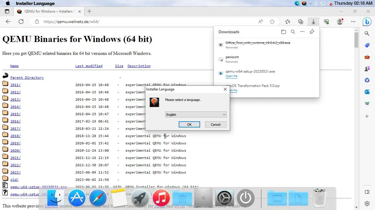
Task: Click the 64 bit link in footer text
Action: point(180,206)
